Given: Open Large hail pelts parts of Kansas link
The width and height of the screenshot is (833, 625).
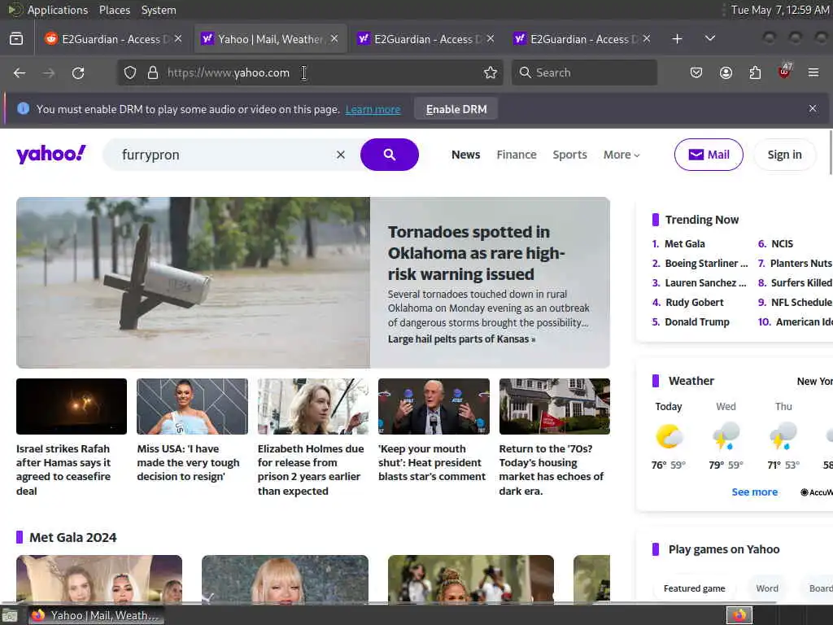Looking at the screenshot, I should click(461, 339).
